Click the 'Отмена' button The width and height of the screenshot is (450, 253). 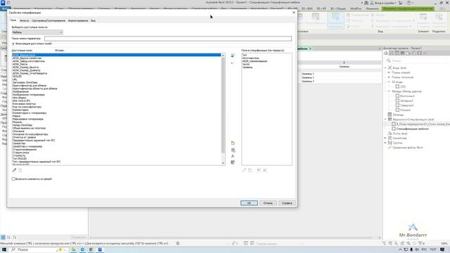click(x=268, y=203)
